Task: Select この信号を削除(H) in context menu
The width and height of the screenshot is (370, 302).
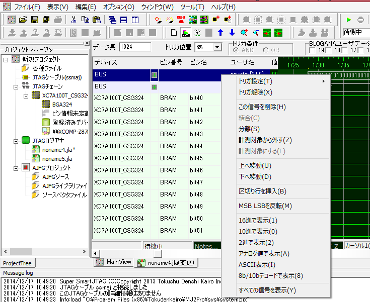Action: 262,107
